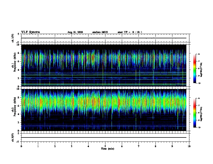
Task: Click time tick label "3" on bottom axis
Action: click(x=72, y=146)
